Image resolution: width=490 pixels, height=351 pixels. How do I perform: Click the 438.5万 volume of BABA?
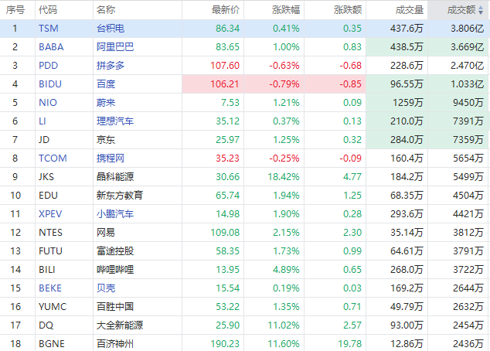[x=407, y=47]
